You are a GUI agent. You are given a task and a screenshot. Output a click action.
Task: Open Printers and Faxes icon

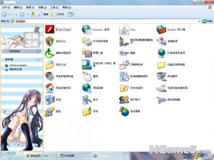[87, 41]
